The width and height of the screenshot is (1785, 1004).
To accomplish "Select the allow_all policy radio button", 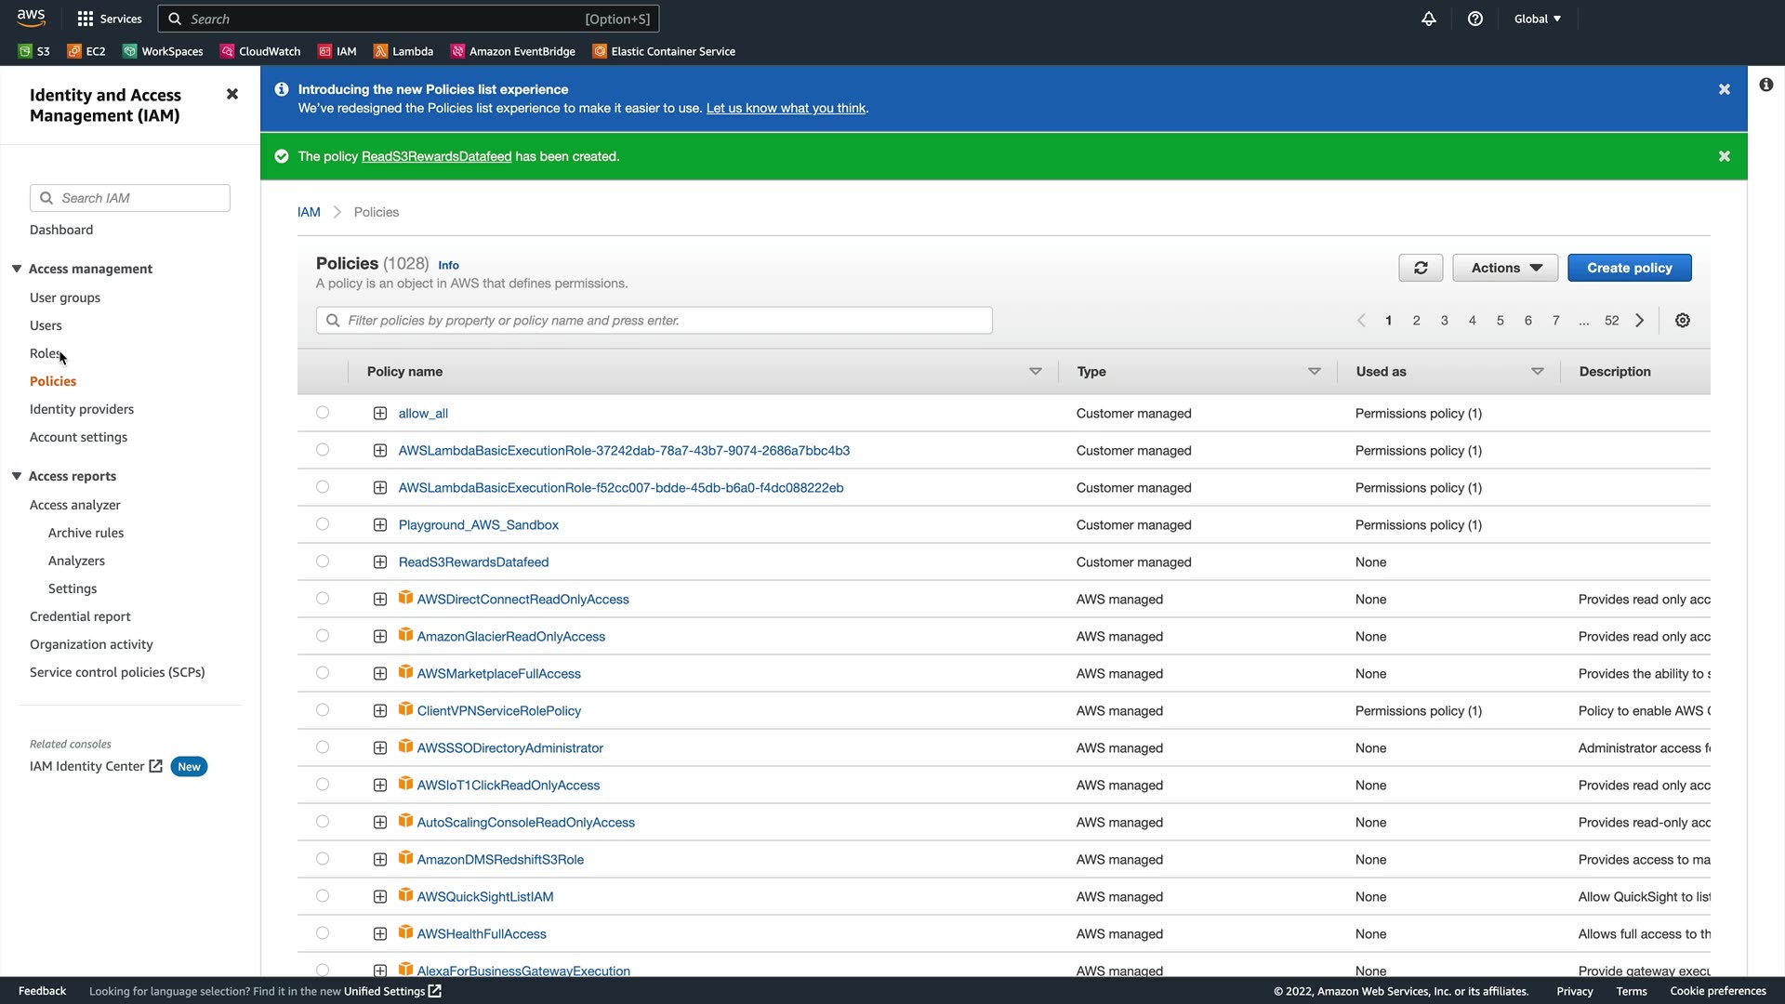I will (323, 413).
